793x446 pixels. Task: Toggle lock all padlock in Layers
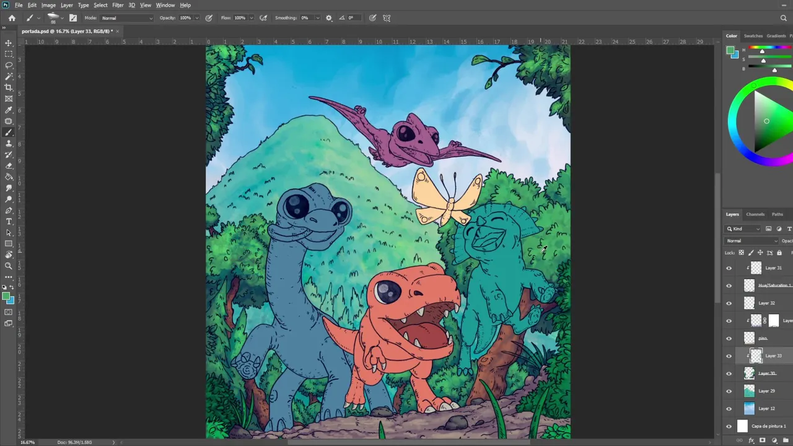[x=779, y=253]
